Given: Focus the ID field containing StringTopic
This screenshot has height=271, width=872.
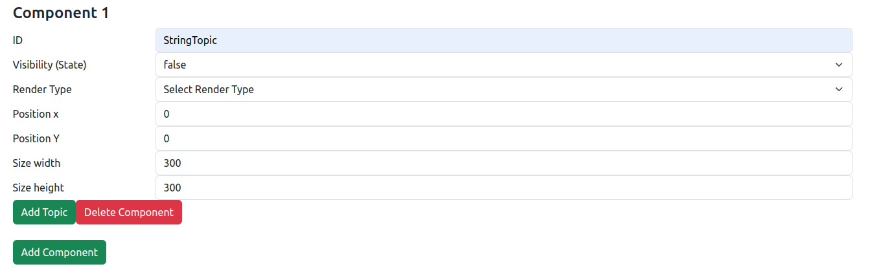Looking at the screenshot, I should point(503,40).
